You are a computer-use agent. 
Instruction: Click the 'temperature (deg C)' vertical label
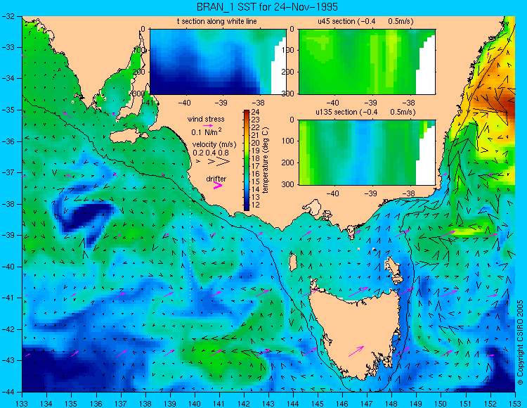point(266,160)
